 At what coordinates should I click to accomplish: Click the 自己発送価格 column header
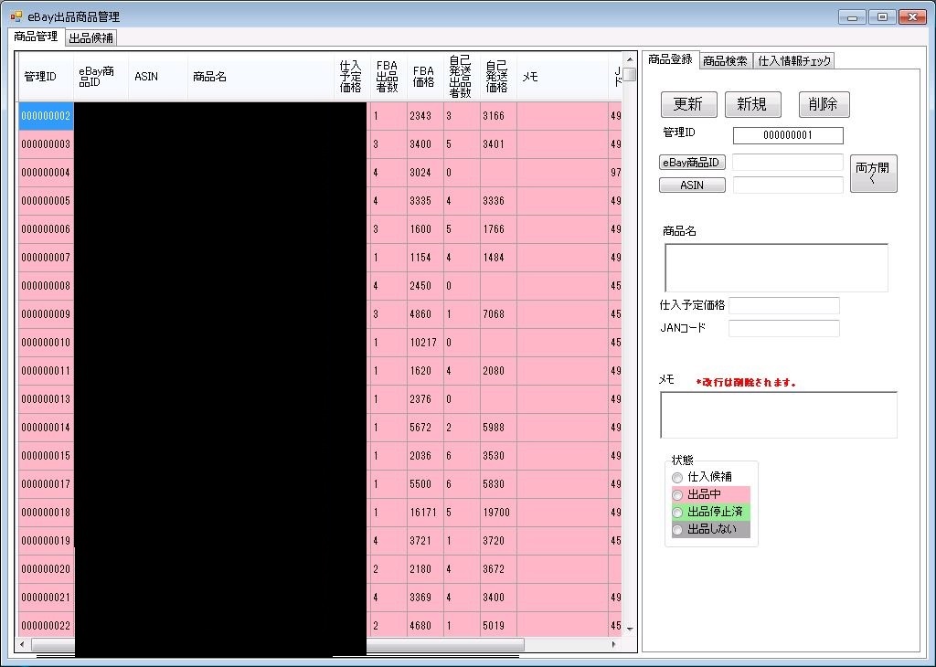498,77
